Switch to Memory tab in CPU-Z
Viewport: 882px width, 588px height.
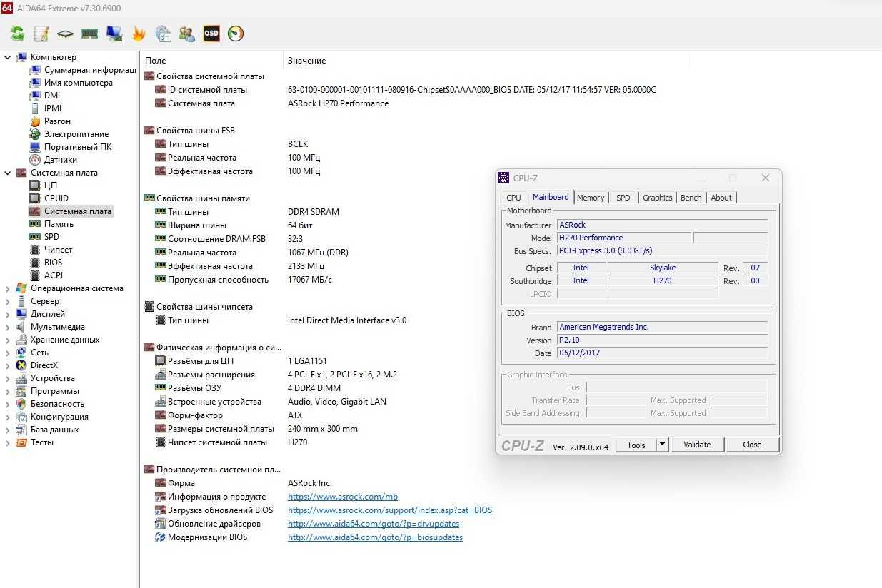click(591, 198)
